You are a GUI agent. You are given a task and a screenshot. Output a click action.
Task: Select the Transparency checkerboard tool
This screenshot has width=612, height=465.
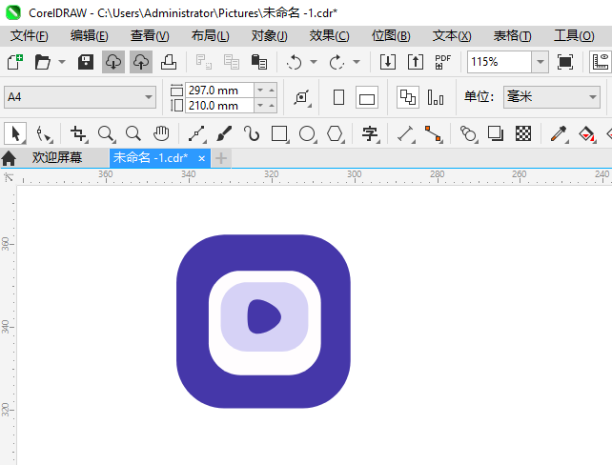(523, 133)
